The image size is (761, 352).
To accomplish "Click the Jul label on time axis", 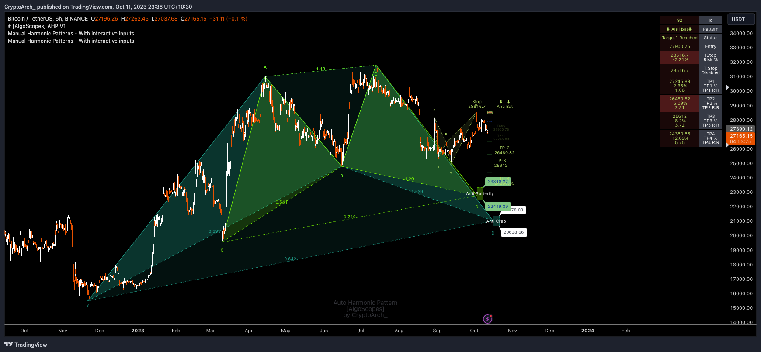I will click(x=361, y=331).
